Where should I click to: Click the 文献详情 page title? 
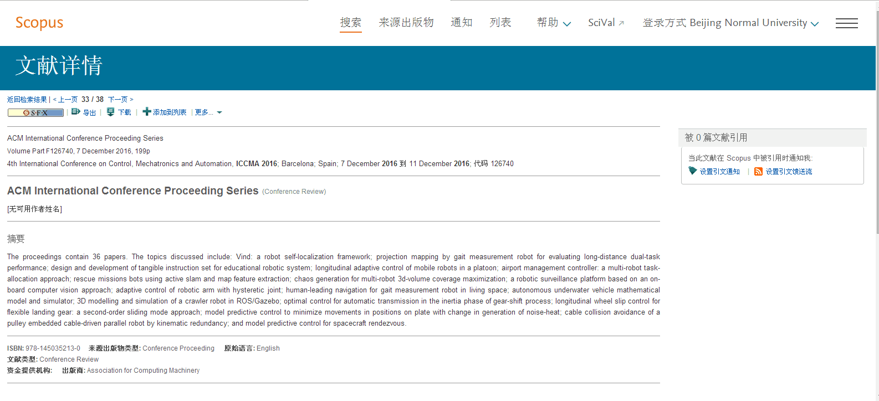pos(59,65)
